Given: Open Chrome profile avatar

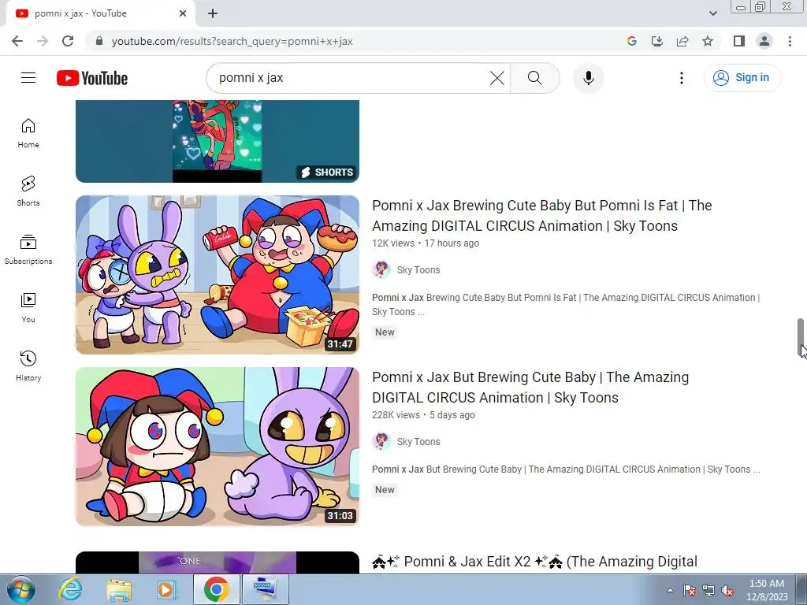Looking at the screenshot, I should click(x=764, y=41).
